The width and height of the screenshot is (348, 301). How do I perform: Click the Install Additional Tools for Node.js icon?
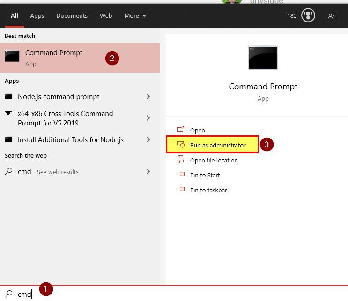[8, 140]
